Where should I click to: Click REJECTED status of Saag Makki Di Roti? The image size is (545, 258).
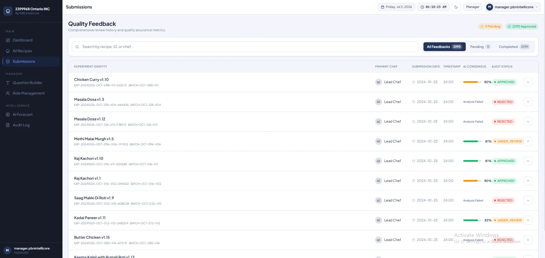click(x=503, y=200)
